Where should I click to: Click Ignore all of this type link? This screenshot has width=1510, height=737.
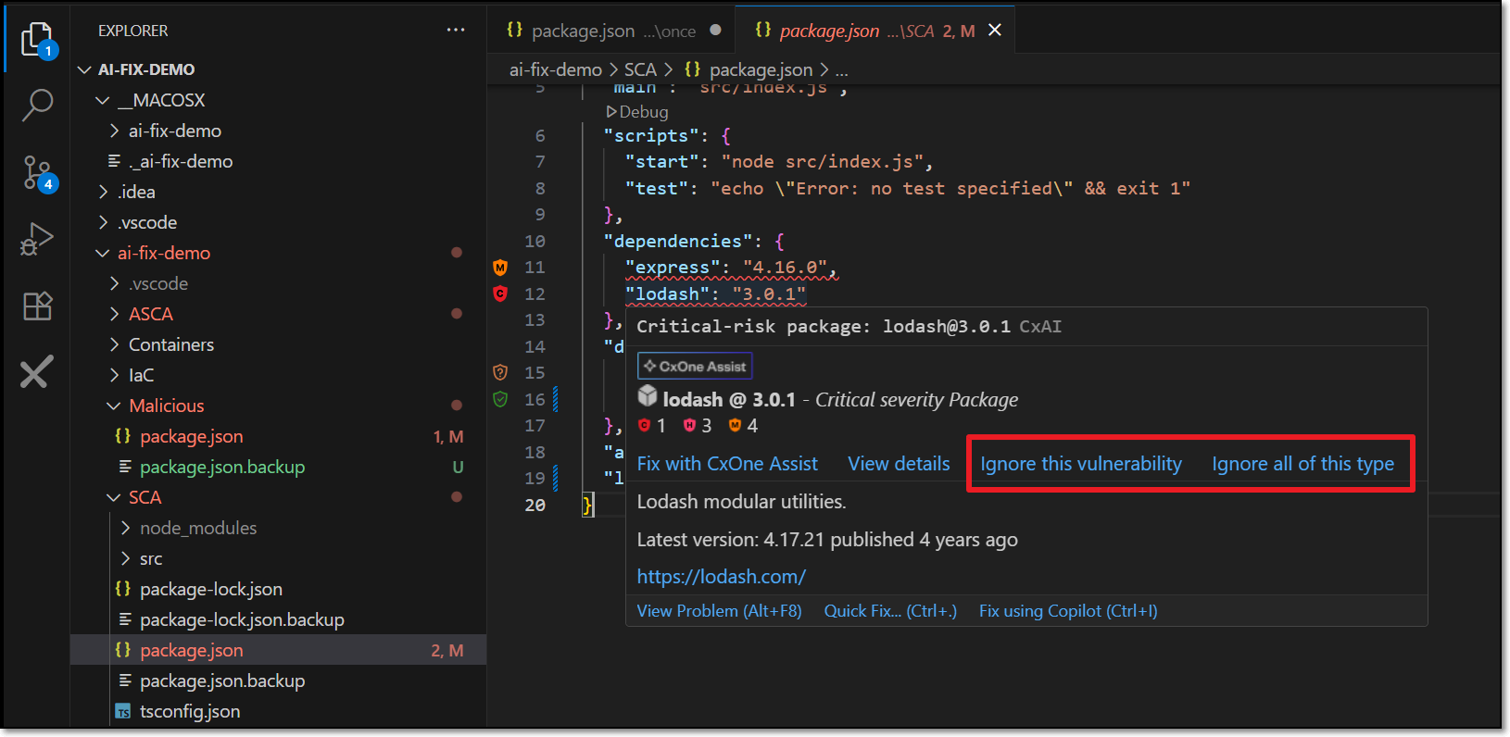pos(1302,464)
